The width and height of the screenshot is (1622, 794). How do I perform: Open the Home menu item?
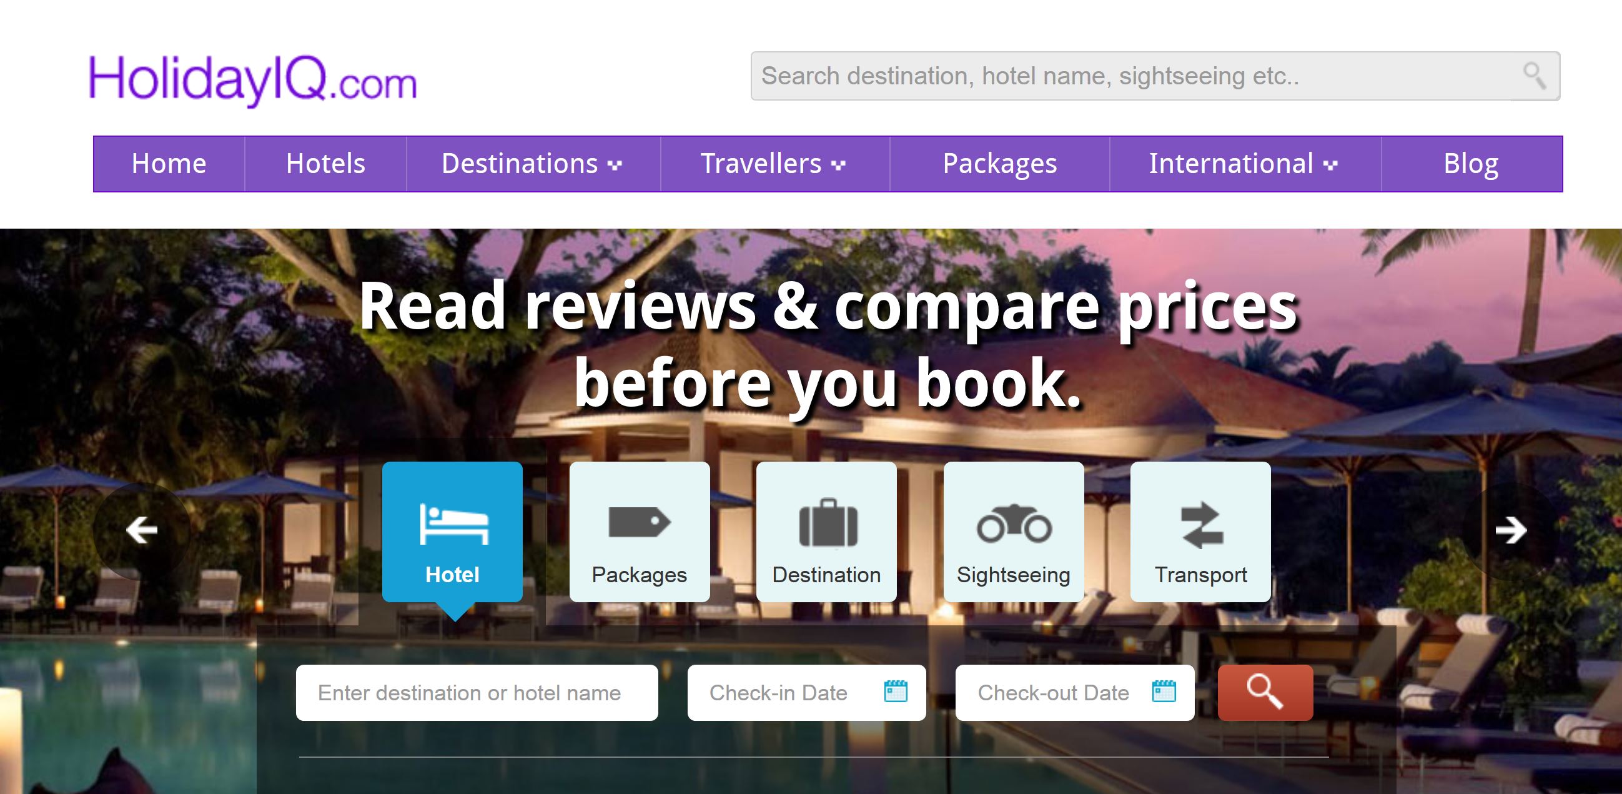[x=169, y=164]
